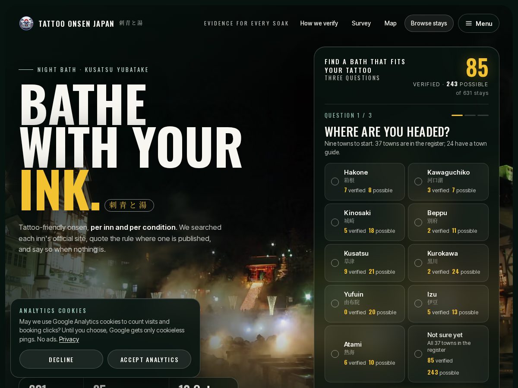Select the Kinosaki town option
This screenshot has height=388, width=518.
coord(365,222)
